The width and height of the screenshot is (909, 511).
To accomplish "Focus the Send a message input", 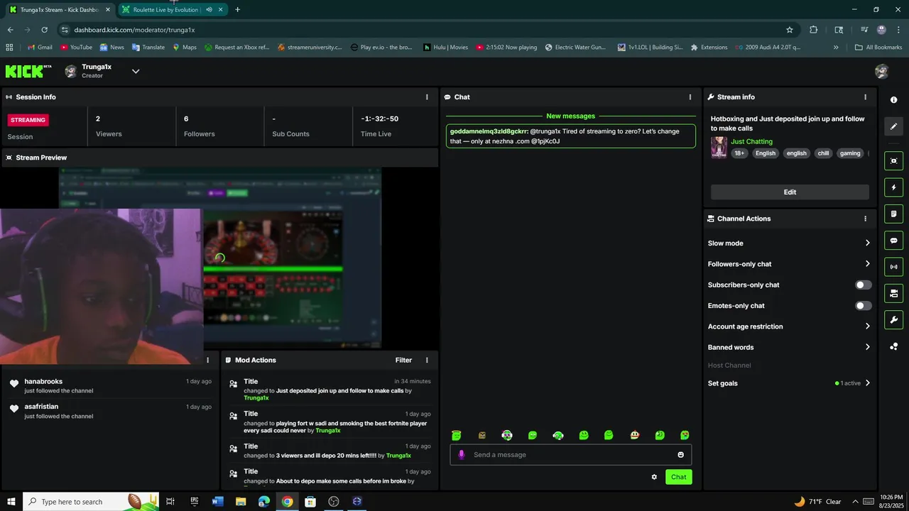I will point(571,455).
